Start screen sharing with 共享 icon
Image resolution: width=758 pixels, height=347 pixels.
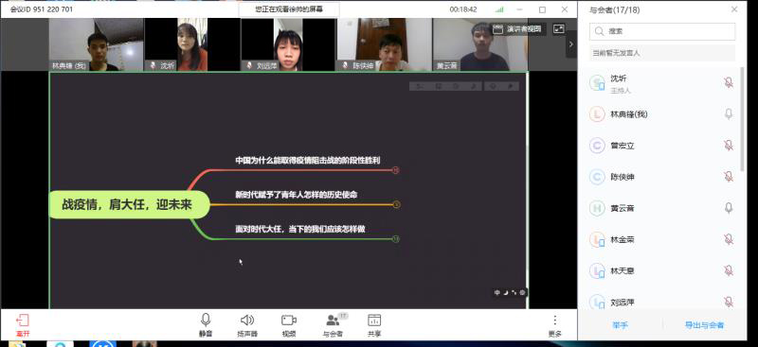pyautogui.click(x=374, y=324)
